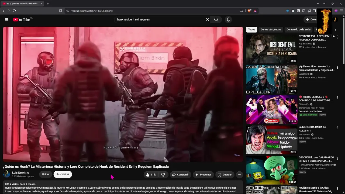Screen dimensions: 345x194
Task: Submit search with the magnifier icon
Action: [216, 19]
